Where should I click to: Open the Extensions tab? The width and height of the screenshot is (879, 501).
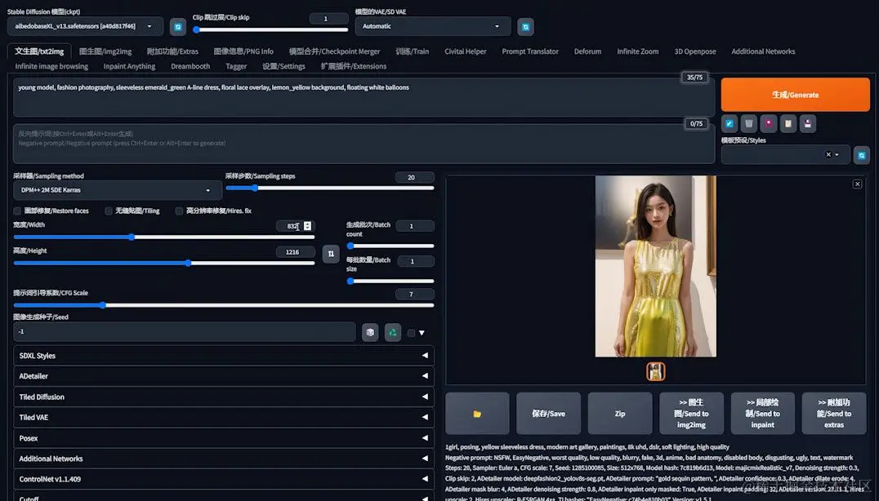point(354,67)
